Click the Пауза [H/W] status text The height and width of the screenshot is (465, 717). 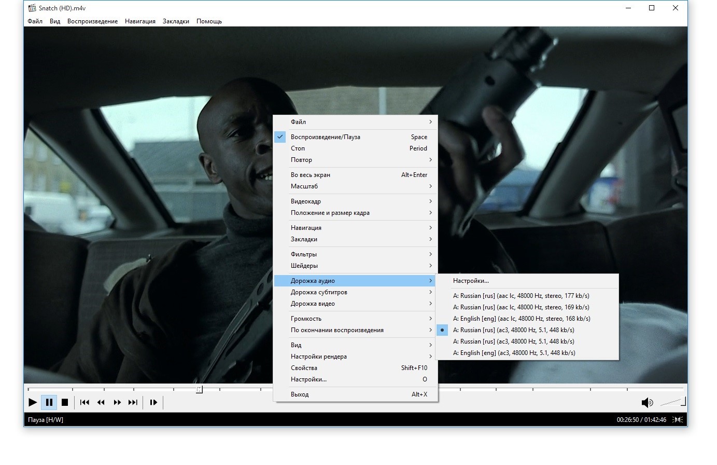(x=46, y=420)
